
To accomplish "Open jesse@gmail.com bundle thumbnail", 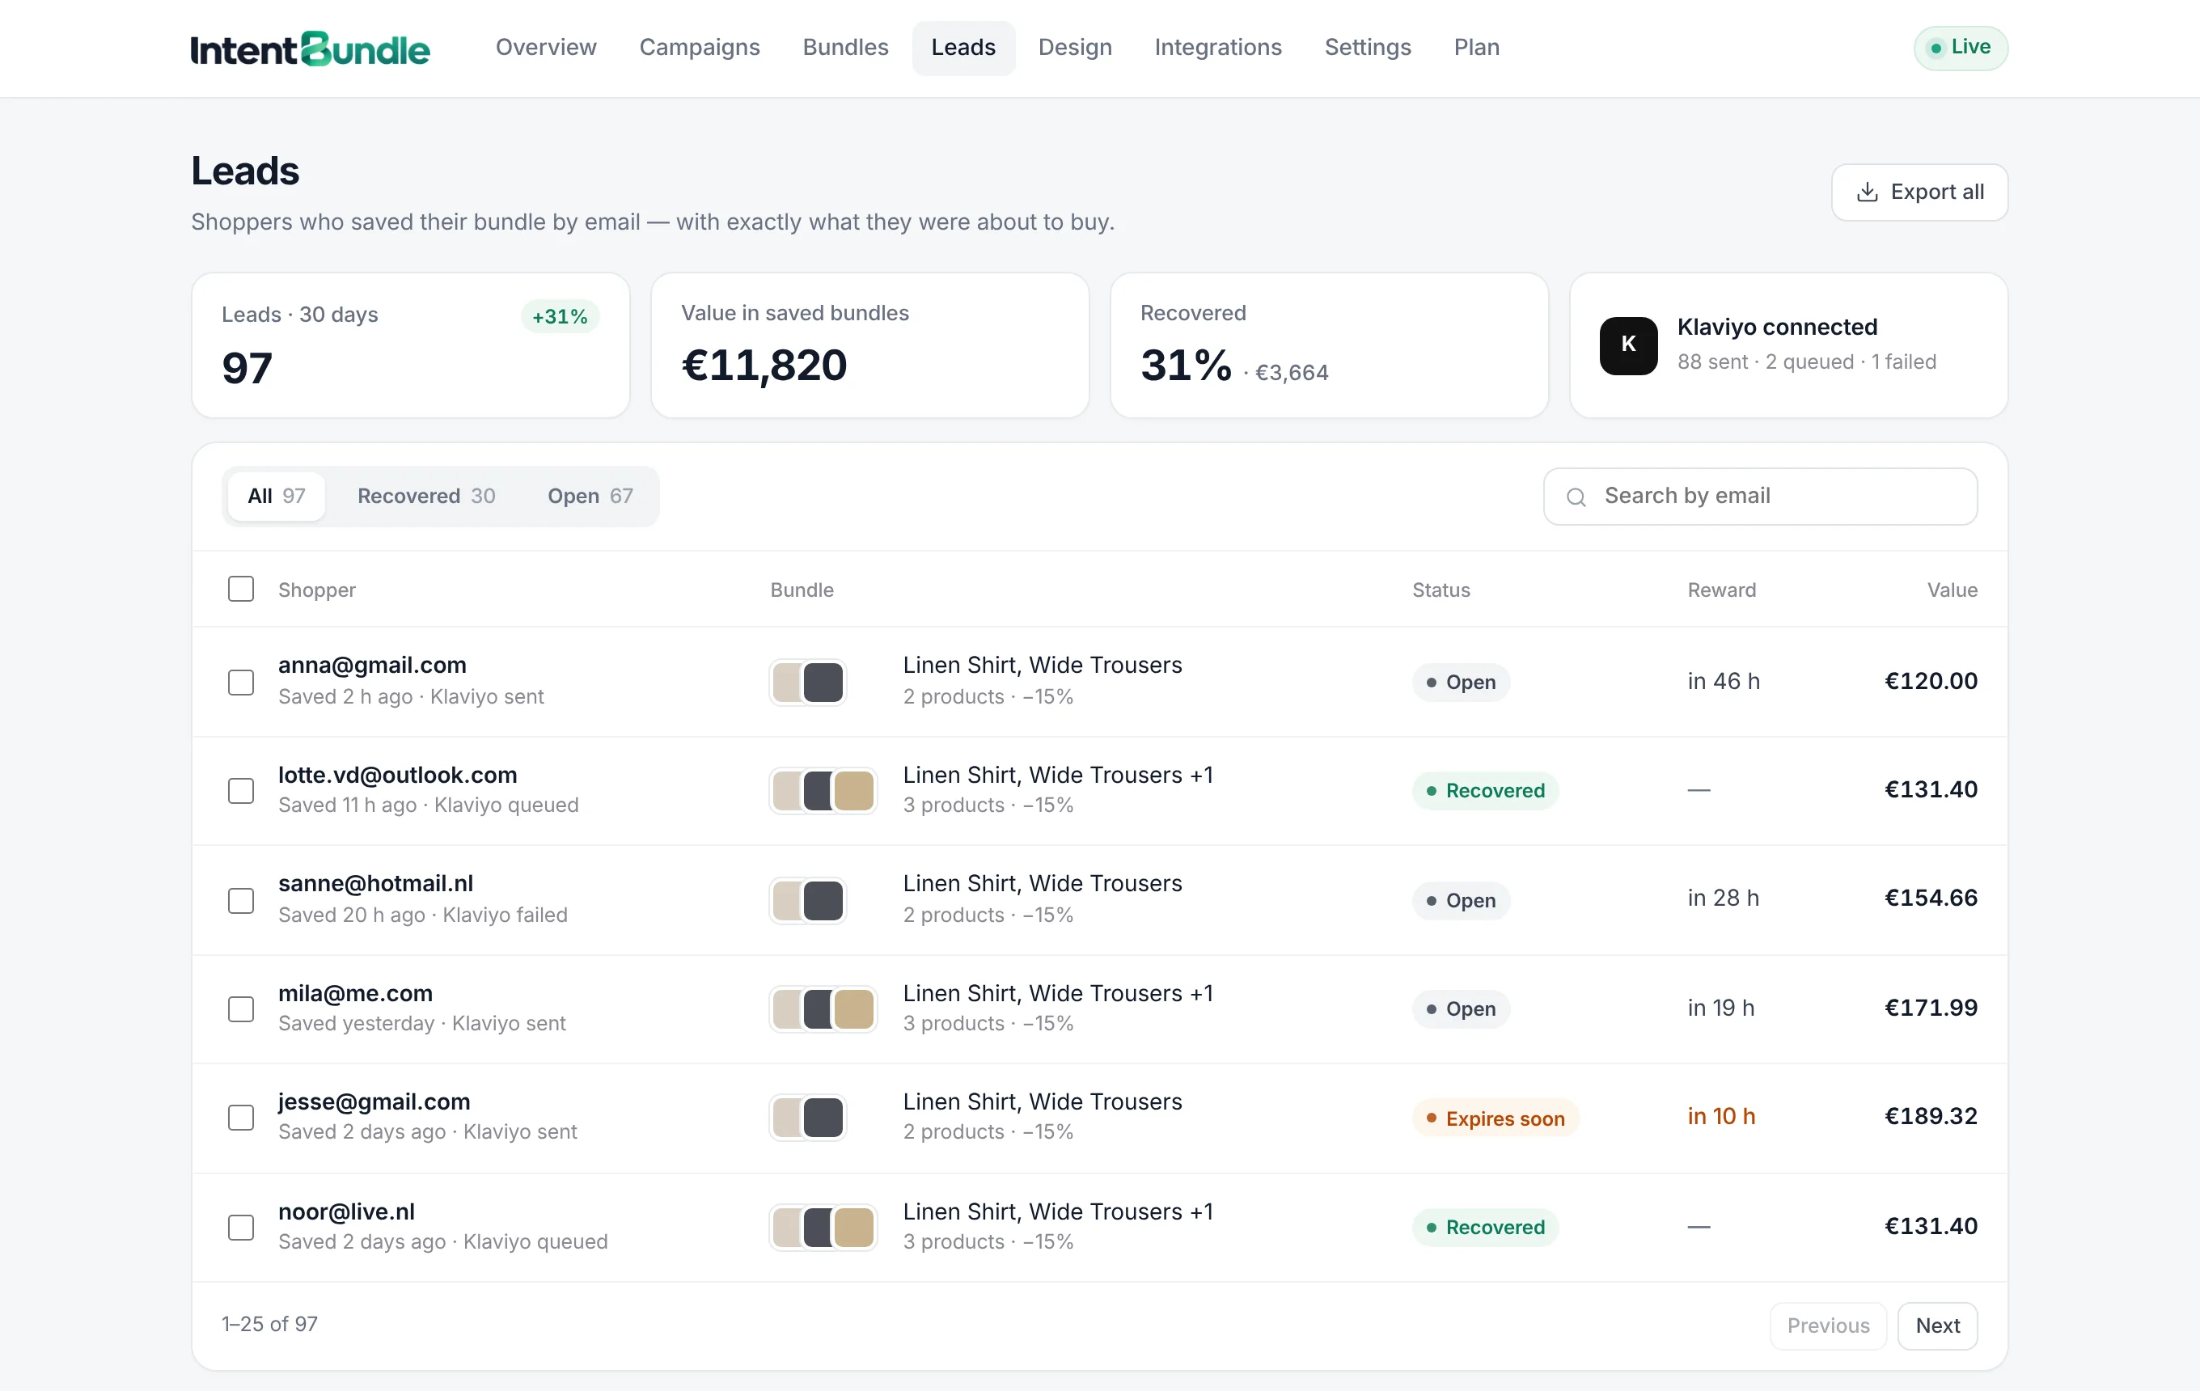I will point(808,1118).
